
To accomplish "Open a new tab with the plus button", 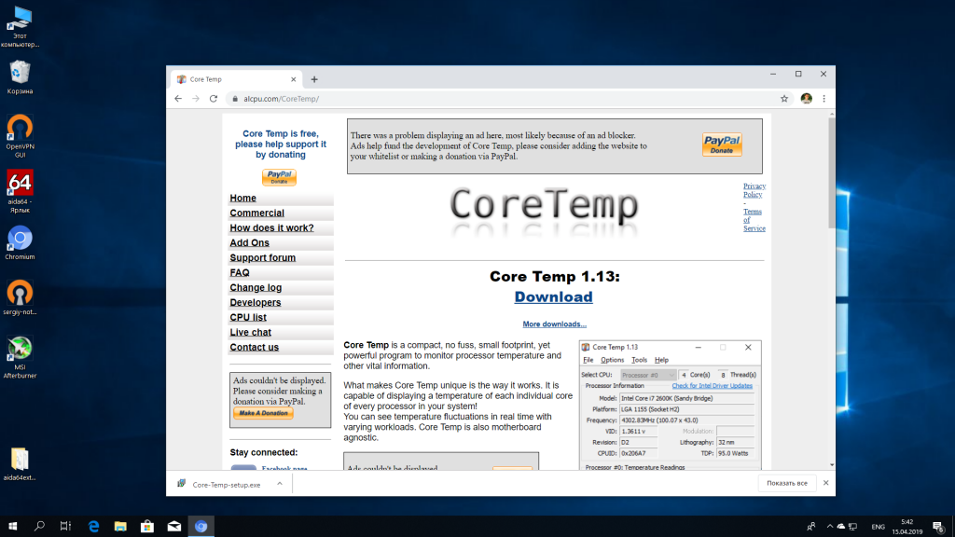I will click(314, 79).
